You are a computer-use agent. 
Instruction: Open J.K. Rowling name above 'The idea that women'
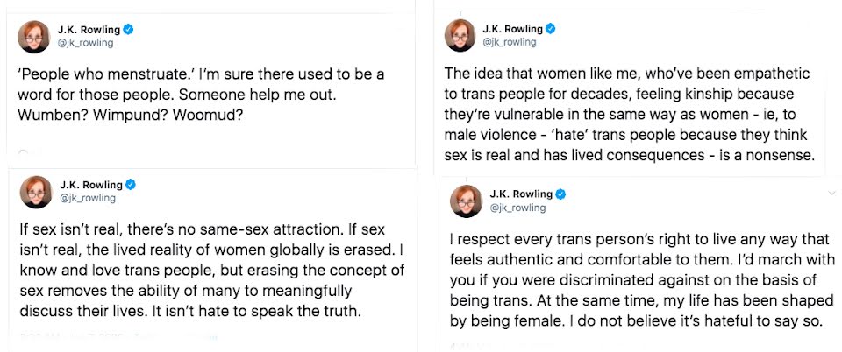(x=512, y=29)
